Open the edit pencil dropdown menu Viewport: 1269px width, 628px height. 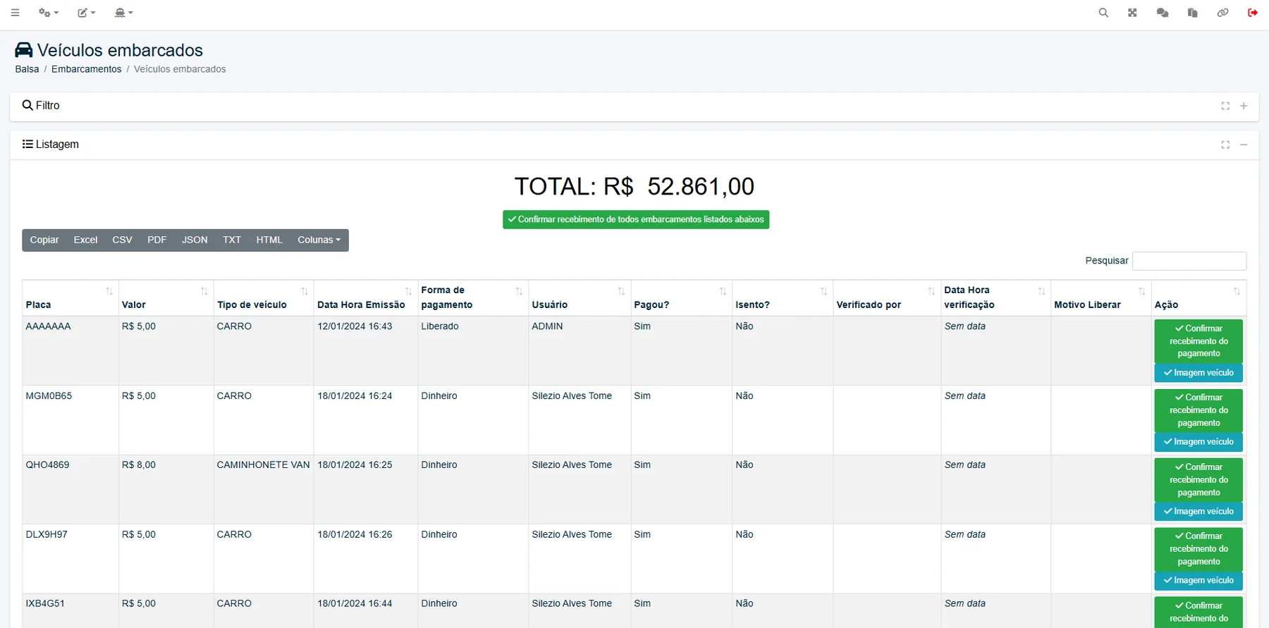click(x=87, y=13)
